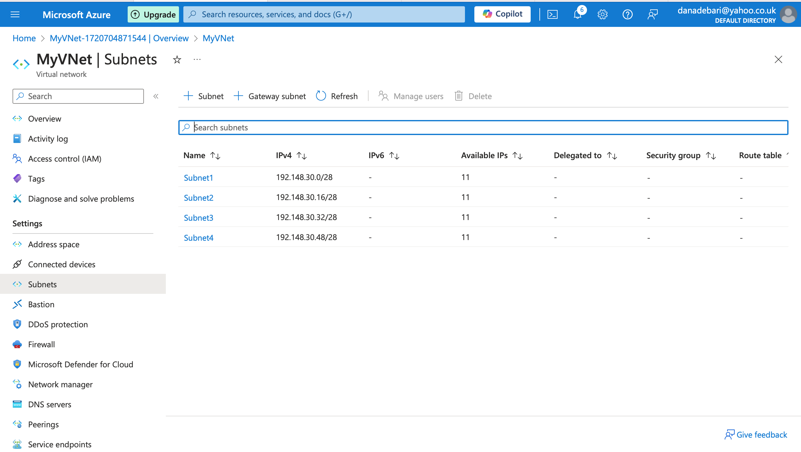This screenshot has height=452, width=801.
Task: Favorite MyVNet with the star icon
Action: (x=177, y=59)
